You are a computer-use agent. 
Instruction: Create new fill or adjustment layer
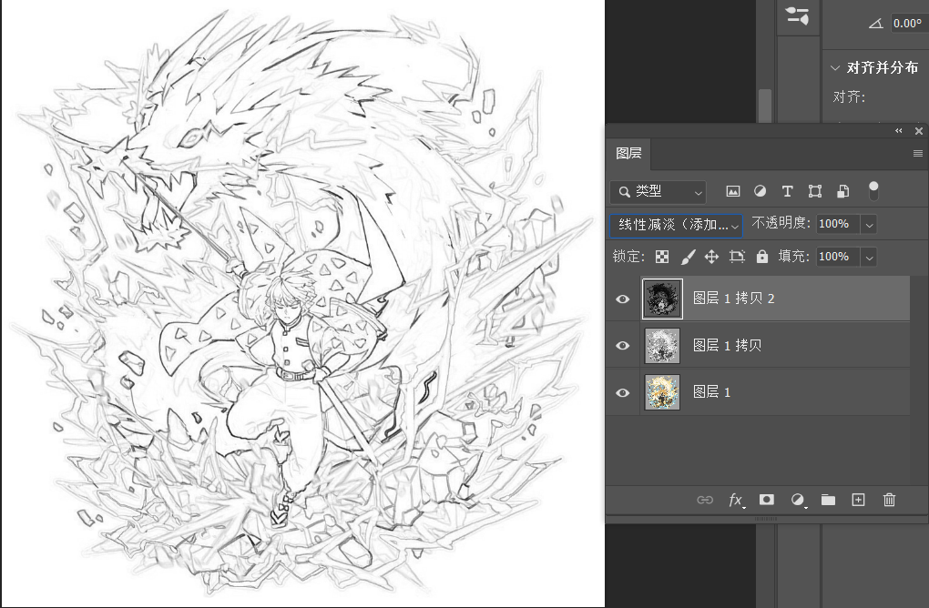(798, 501)
